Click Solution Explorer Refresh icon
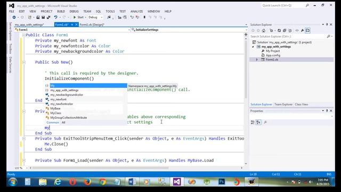The width and height of the screenshot is (341, 192). [x=279, y=30]
